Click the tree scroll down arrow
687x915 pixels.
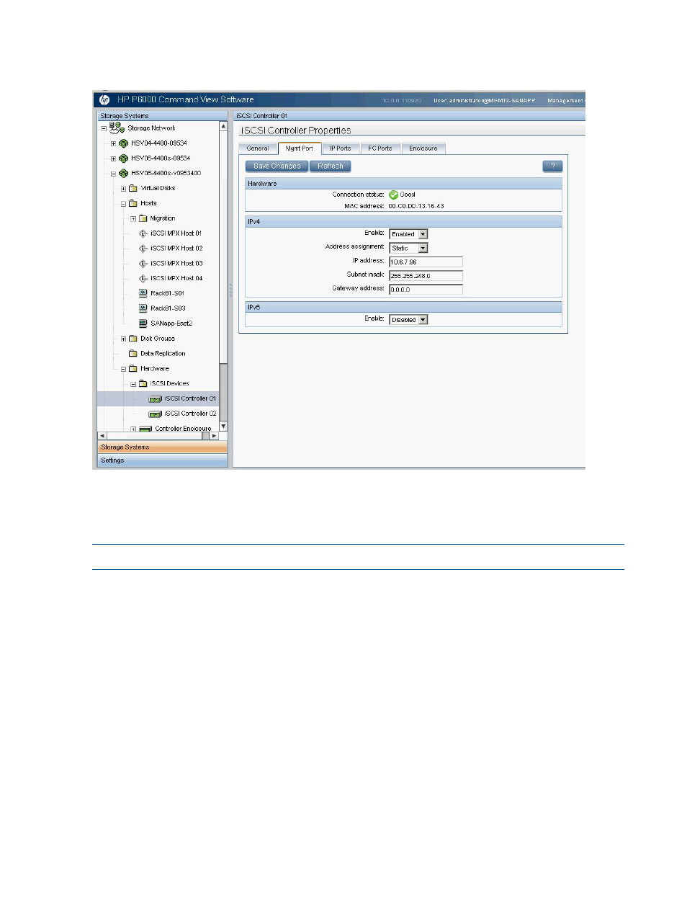[223, 427]
